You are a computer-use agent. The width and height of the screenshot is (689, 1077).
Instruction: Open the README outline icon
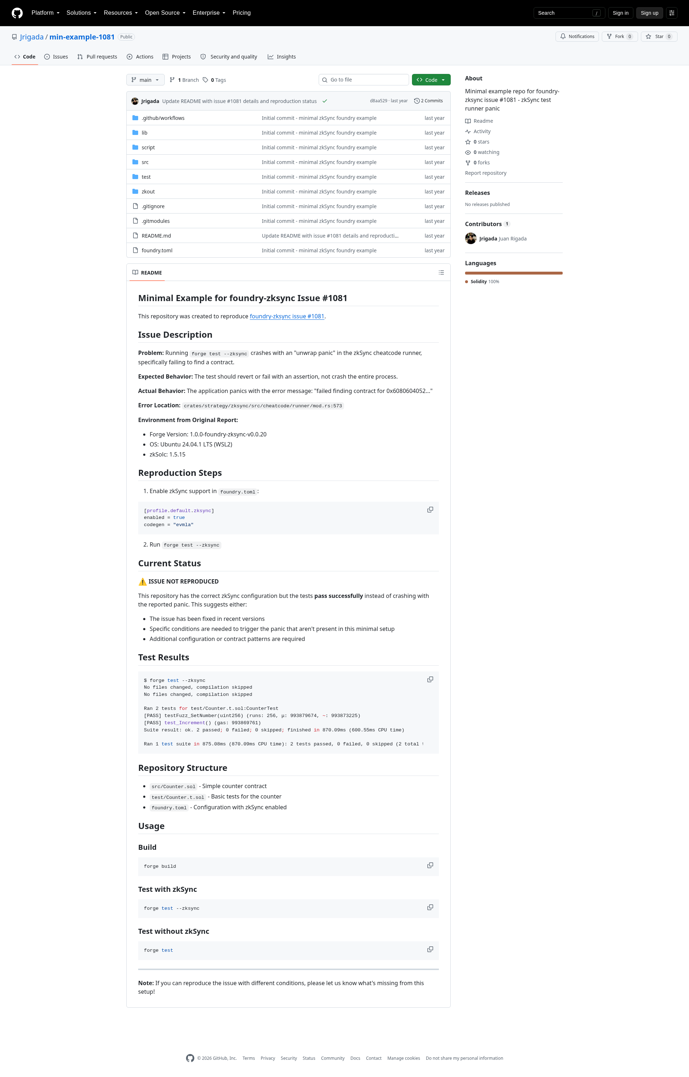[x=441, y=272]
